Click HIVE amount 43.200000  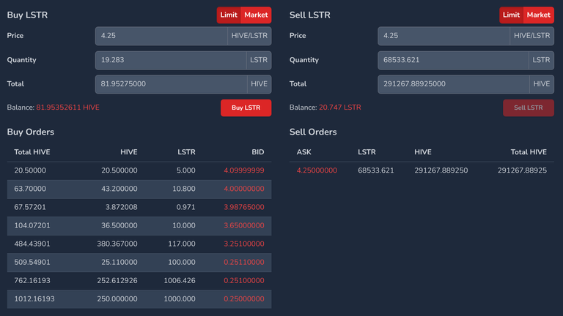pos(119,189)
